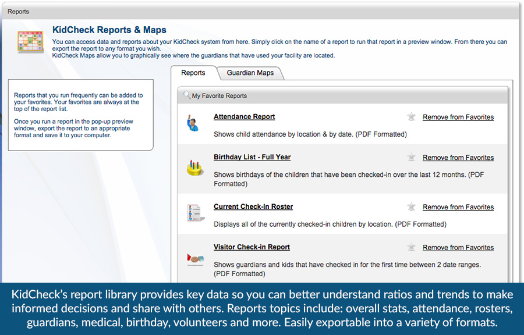Screen dimensions: 524x335
Task: Click the 'Reports' window title text
Action: 19,12
